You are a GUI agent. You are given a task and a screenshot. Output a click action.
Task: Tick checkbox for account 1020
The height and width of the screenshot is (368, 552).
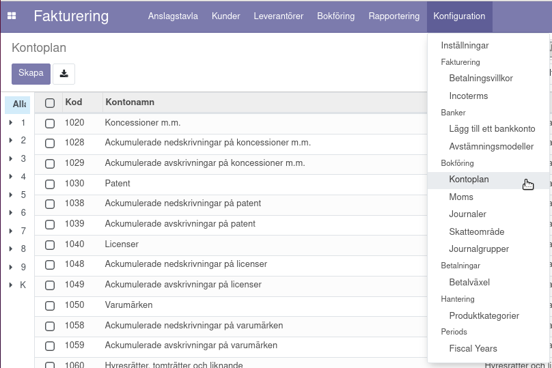pyautogui.click(x=50, y=123)
